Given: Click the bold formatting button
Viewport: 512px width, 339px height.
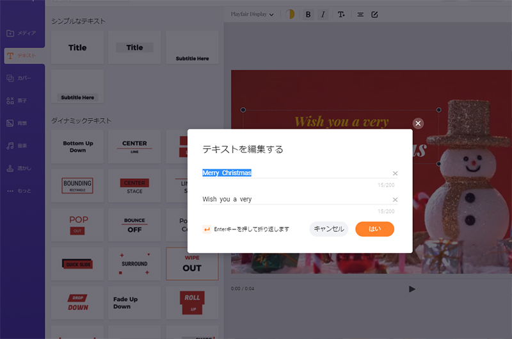Looking at the screenshot, I should 308,14.
